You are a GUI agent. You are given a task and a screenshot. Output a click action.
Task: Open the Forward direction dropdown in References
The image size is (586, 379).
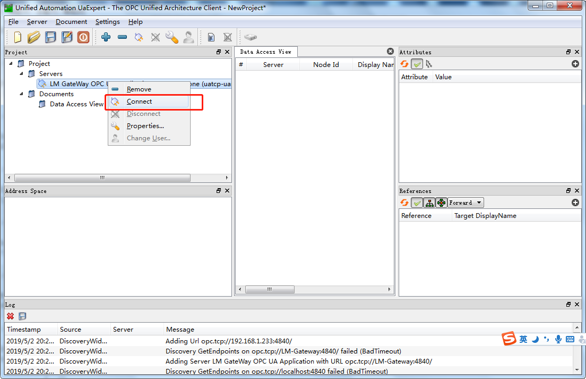(466, 203)
